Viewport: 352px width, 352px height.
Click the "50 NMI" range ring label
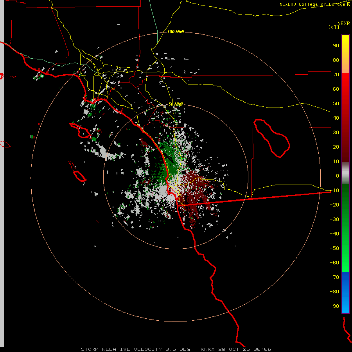pos(176,104)
